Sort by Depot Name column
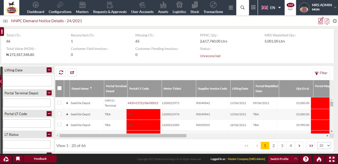The image size is (338, 164). pyautogui.click(x=87, y=88)
